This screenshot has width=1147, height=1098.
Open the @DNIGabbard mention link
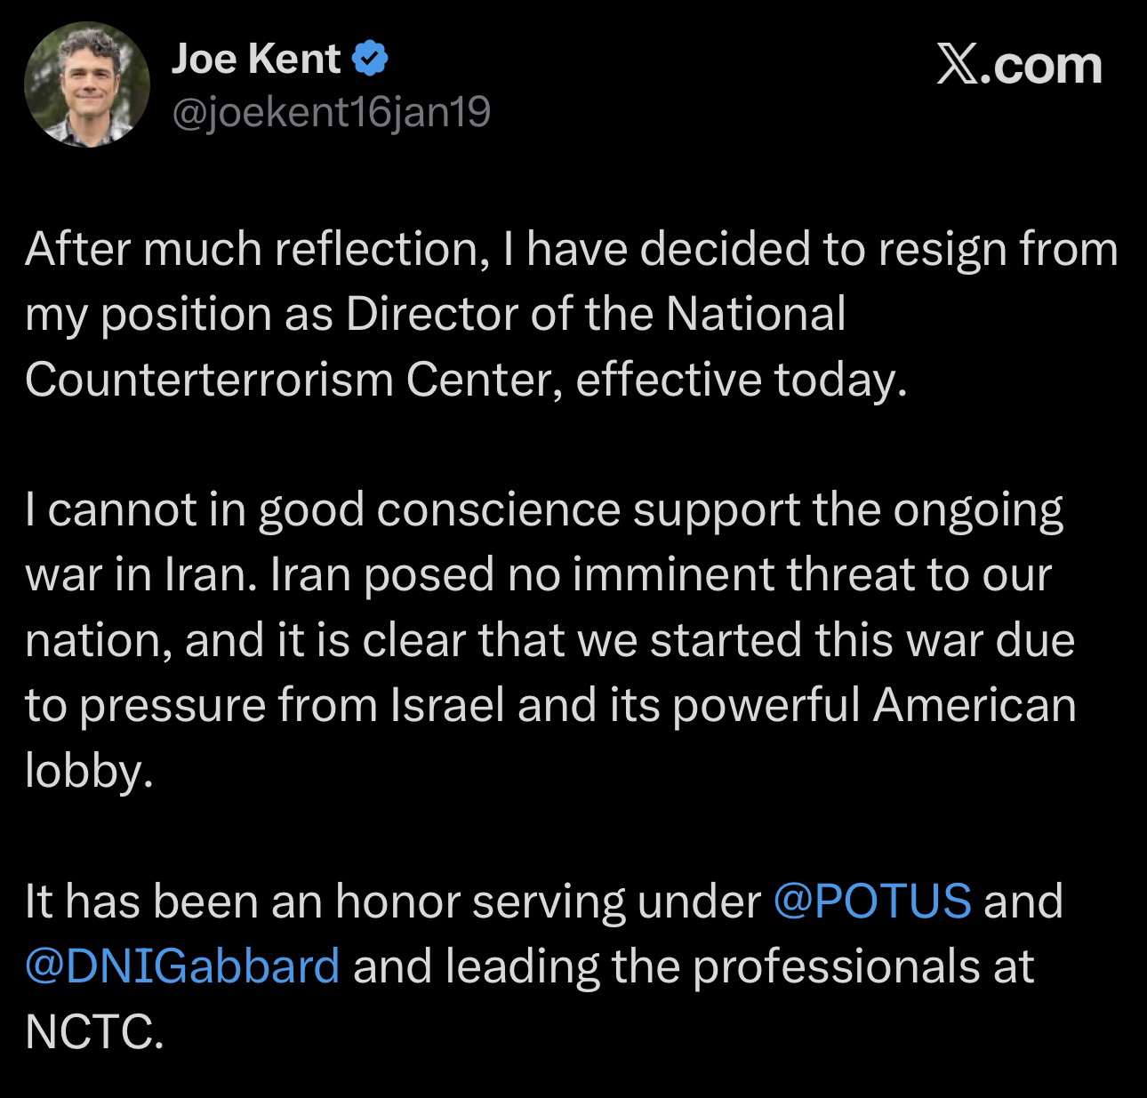[x=182, y=966]
